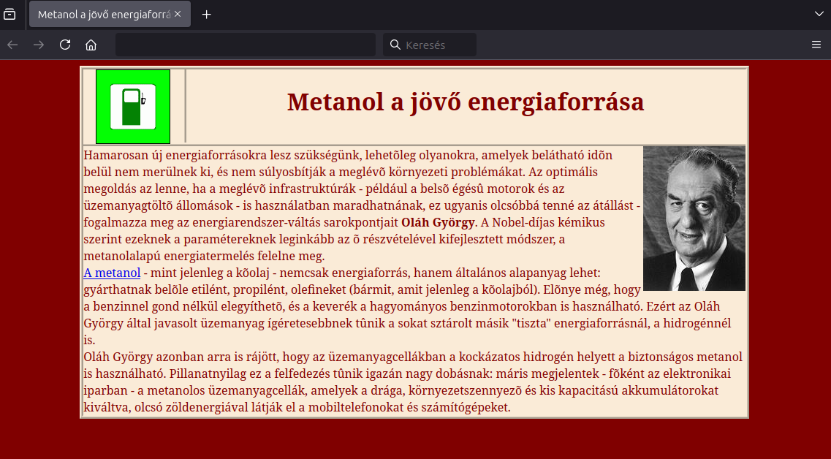This screenshot has height=459, width=831.
Task: Click the Oláh György portrait photo
Action: coord(694,219)
